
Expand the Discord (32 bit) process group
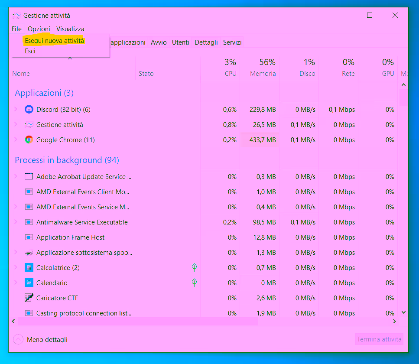pyautogui.click(x=16, y=110)
